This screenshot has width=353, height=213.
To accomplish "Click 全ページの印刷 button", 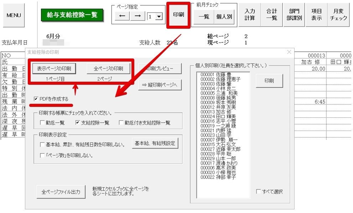I will point(109,68).
